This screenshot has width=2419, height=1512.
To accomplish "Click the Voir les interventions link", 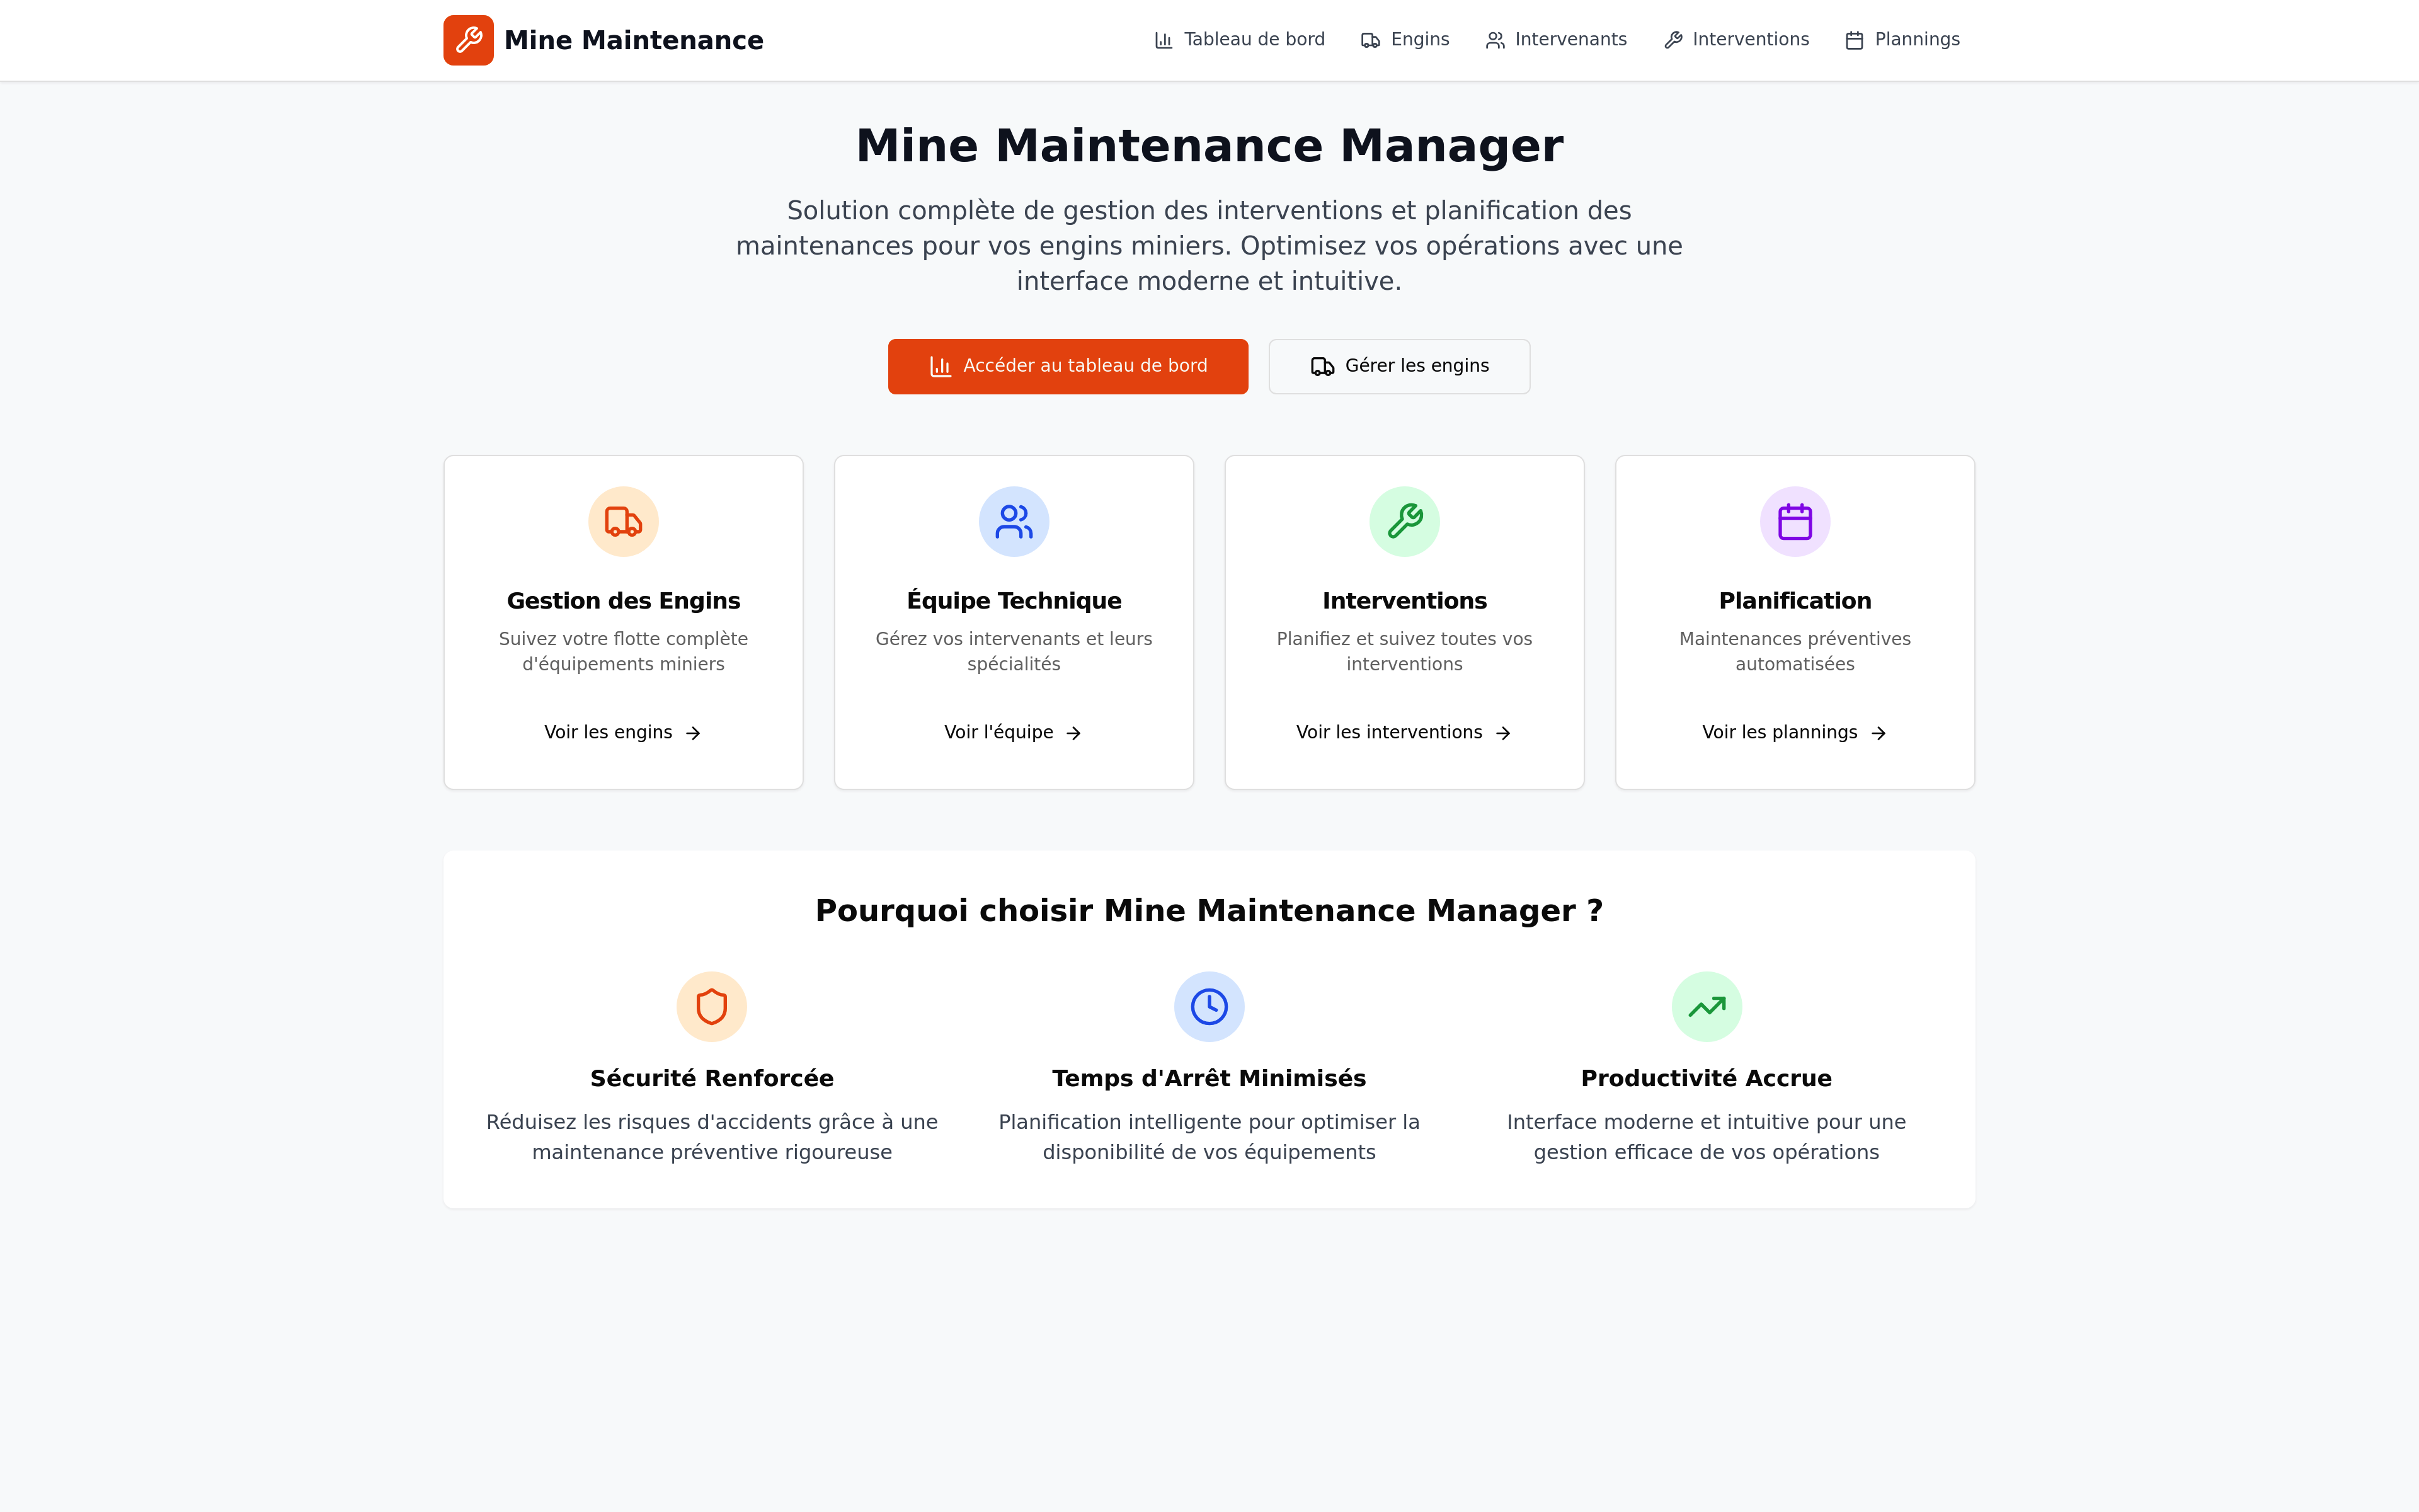I will pos(1404,732).
